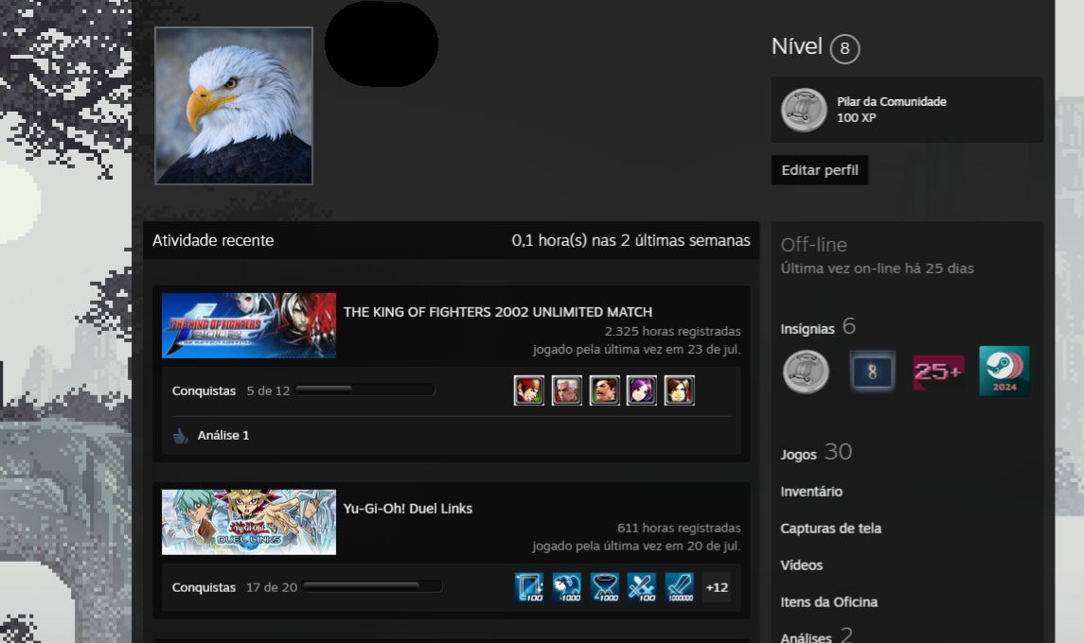Screen dimensions: 1084x643
Task: Select the mustached fighter achievement icon
Action: point(604,391)
